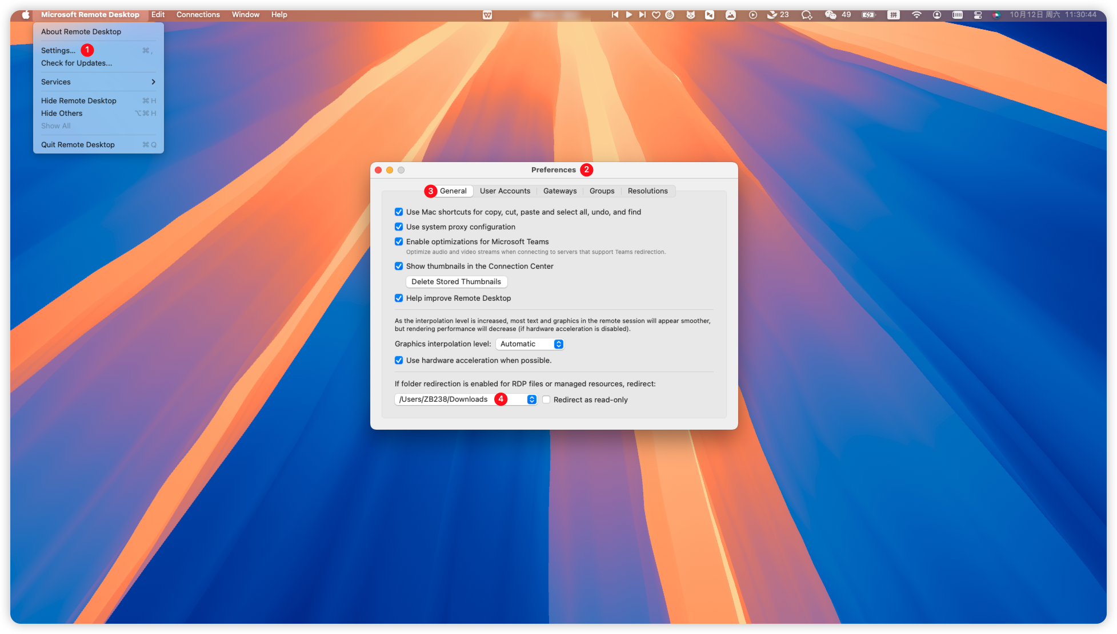Toggle Use hardware acceleration when possible

pos(399,360)
